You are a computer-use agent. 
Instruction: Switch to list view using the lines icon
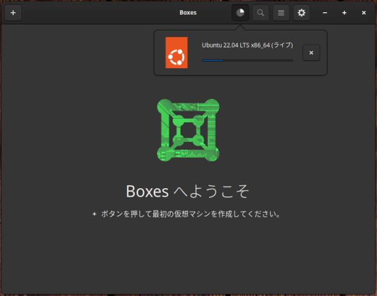(x=281, y=13)
